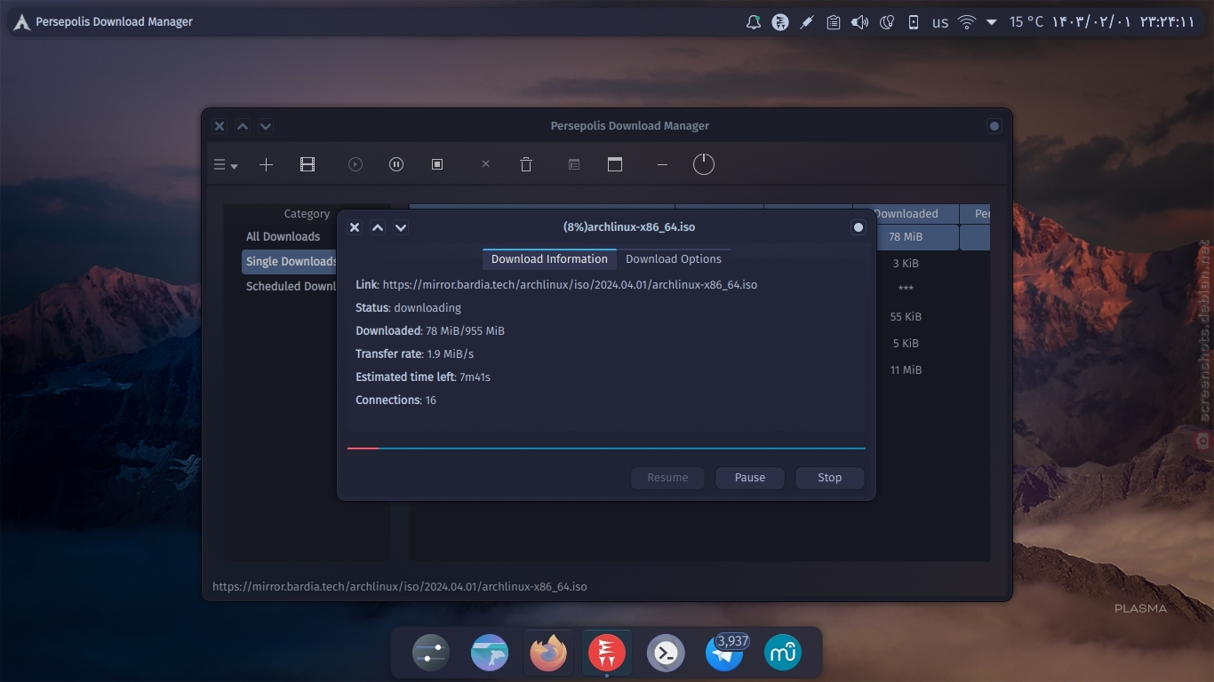Screen dimensions: 1214x682
Task: Open the volume speaker tray icon
Action: click(x=859, y=22)
